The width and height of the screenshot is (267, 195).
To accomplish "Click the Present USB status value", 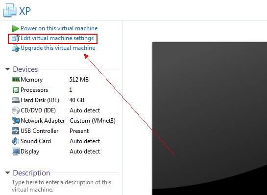I will pos(79,131).
